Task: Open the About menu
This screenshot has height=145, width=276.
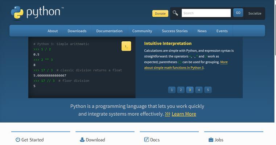Action: (53, 31)
